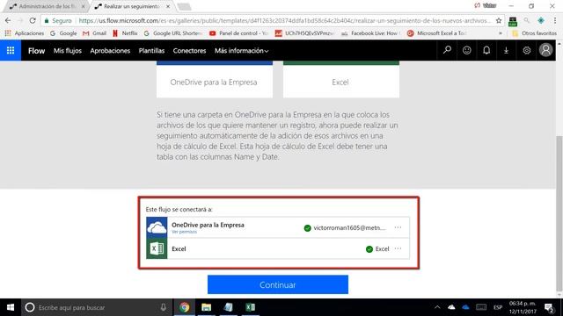This screenshot has height=316, width=563.
Task: Open Chrome menu three dots
Action: [555, 21]
